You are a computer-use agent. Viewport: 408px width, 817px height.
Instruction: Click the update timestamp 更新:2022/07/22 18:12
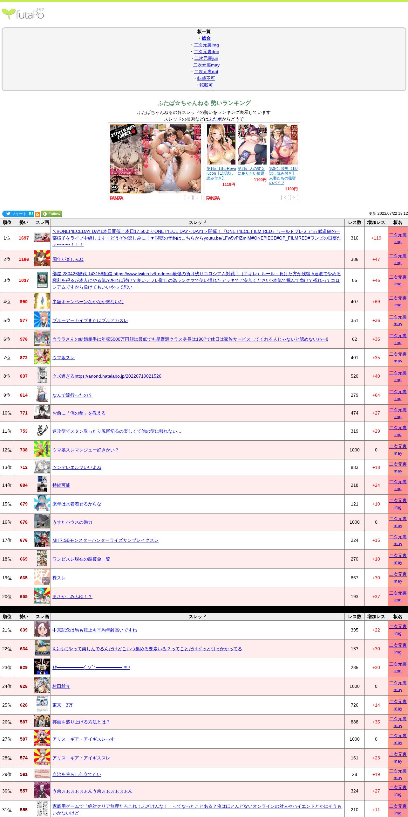(388, 213)
